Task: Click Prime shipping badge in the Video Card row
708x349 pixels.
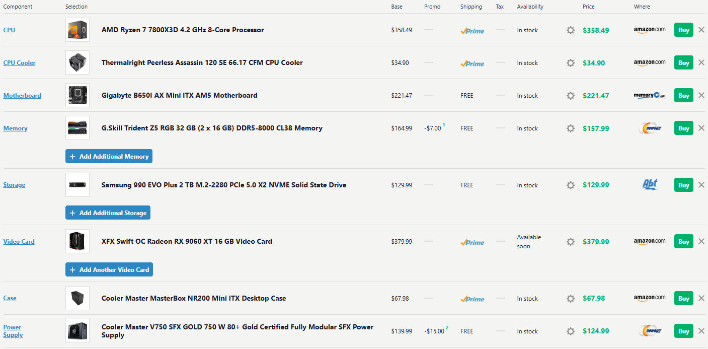Action: pyautogui.click(x=472, y=242)
